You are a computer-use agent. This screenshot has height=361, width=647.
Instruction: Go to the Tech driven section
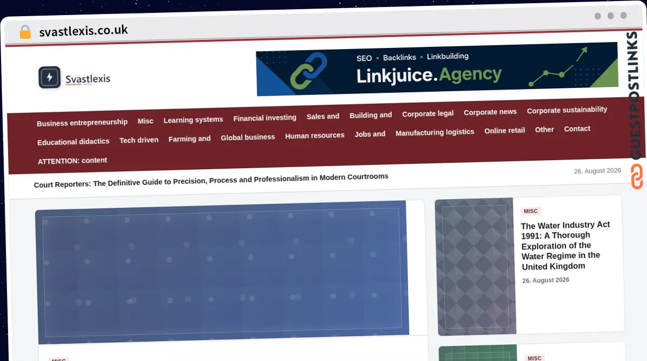139,140
